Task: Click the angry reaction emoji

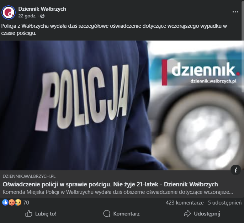Action: click(12, 202)
